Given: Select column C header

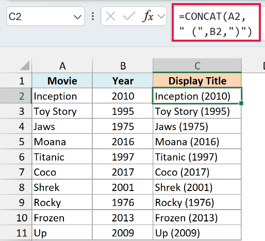Looking at the screenshot, I should (197, 66).
